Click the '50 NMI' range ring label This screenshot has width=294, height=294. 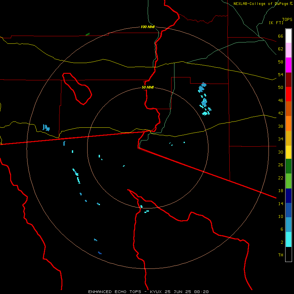tap(148, 87)
